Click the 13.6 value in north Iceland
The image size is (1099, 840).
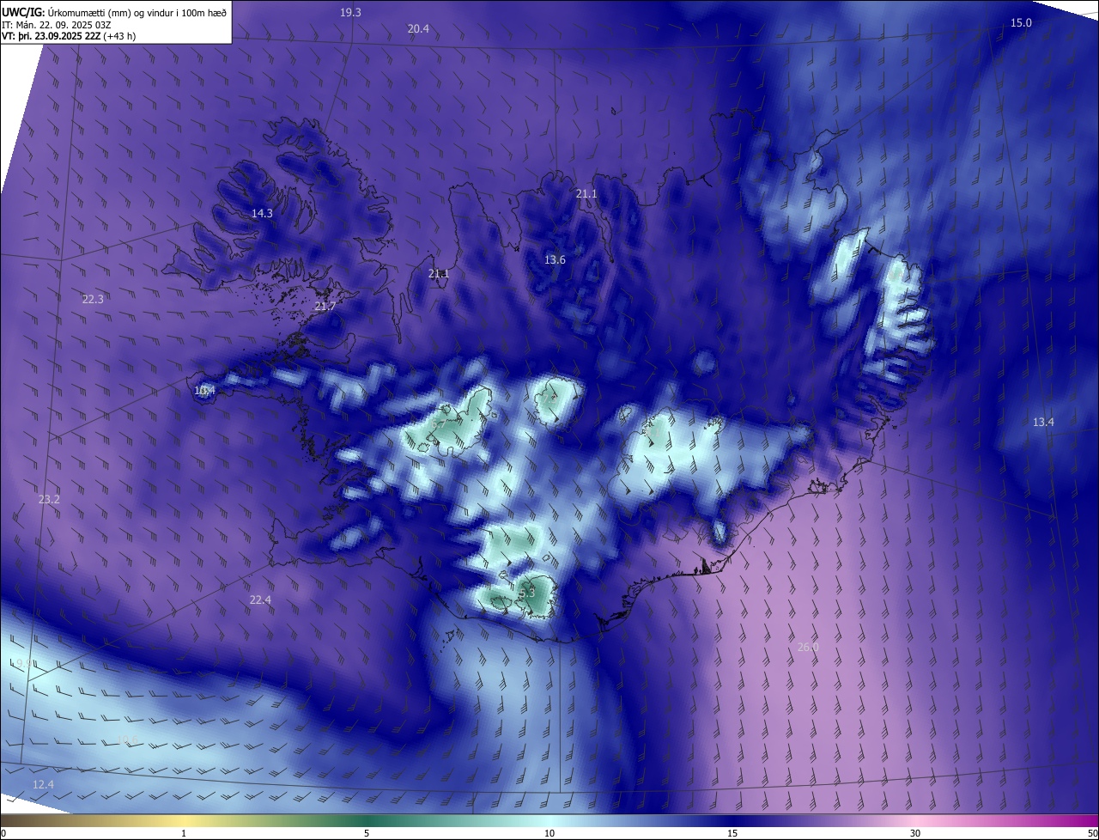(555, 259)
